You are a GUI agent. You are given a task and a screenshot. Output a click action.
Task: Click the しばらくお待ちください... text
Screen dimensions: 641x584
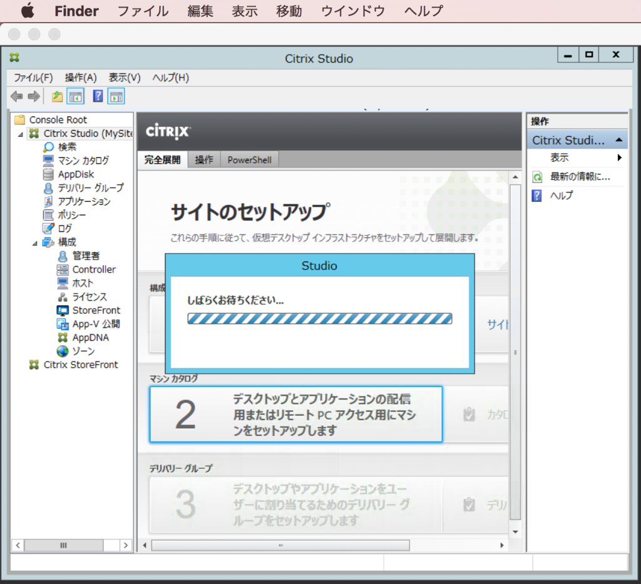235,300
